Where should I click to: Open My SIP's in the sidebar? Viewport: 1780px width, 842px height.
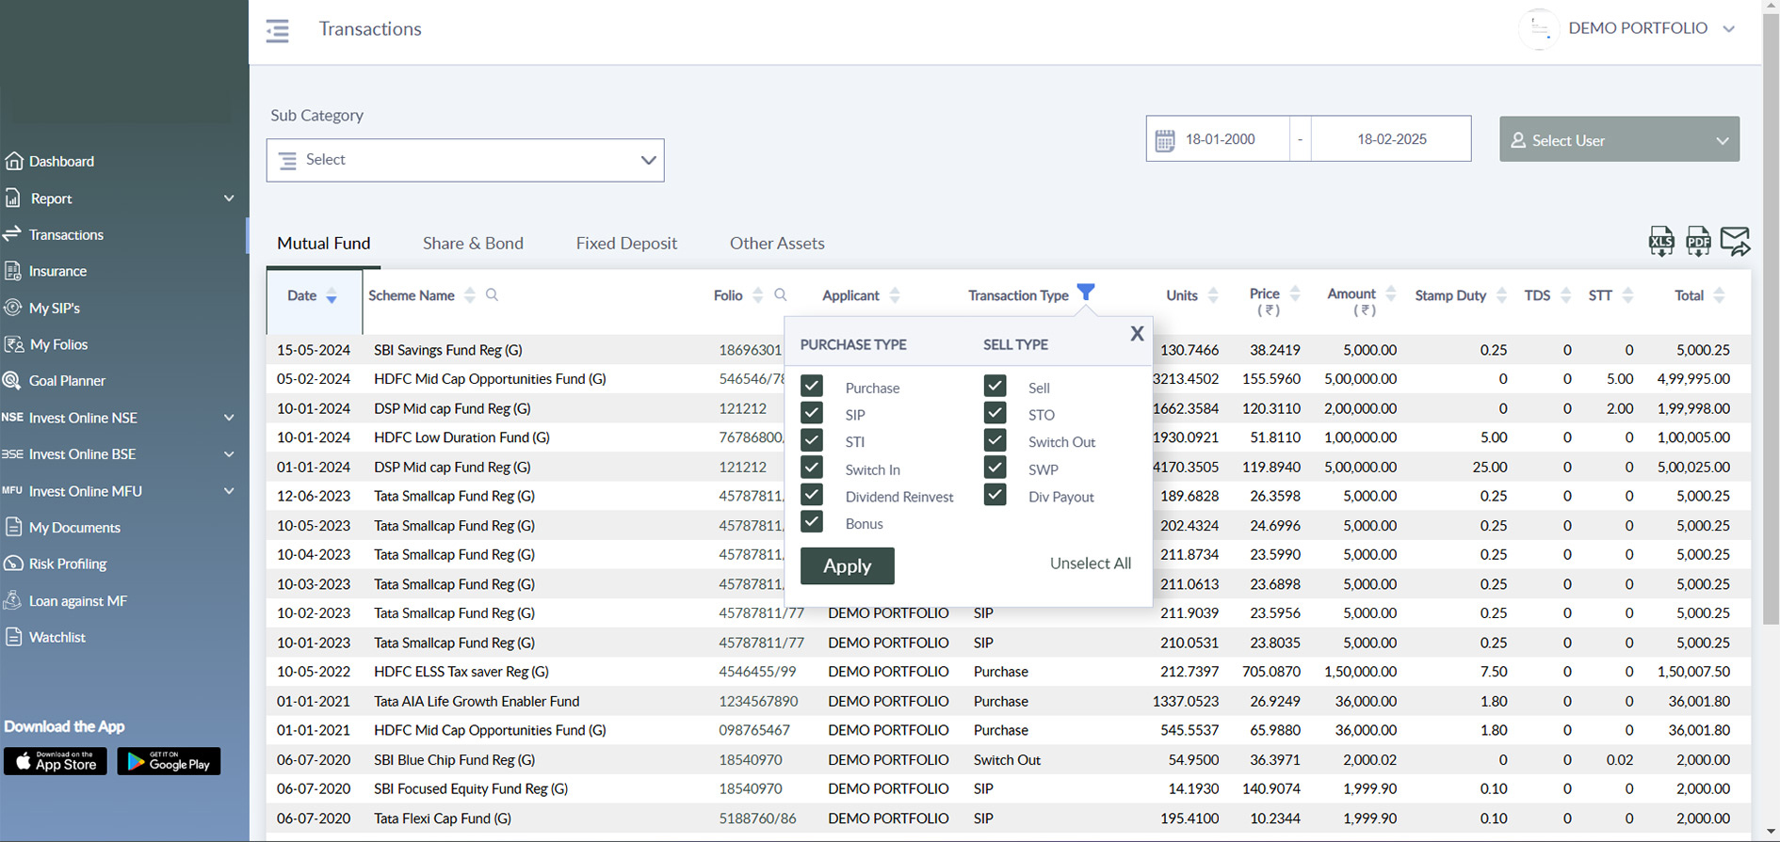(x=55, y=309)
